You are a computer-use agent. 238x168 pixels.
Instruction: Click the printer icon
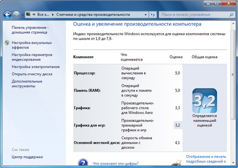[176, 163]
